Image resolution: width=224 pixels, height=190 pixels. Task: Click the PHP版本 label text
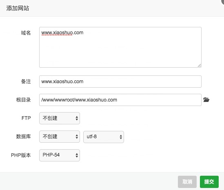tap(21, 155)
